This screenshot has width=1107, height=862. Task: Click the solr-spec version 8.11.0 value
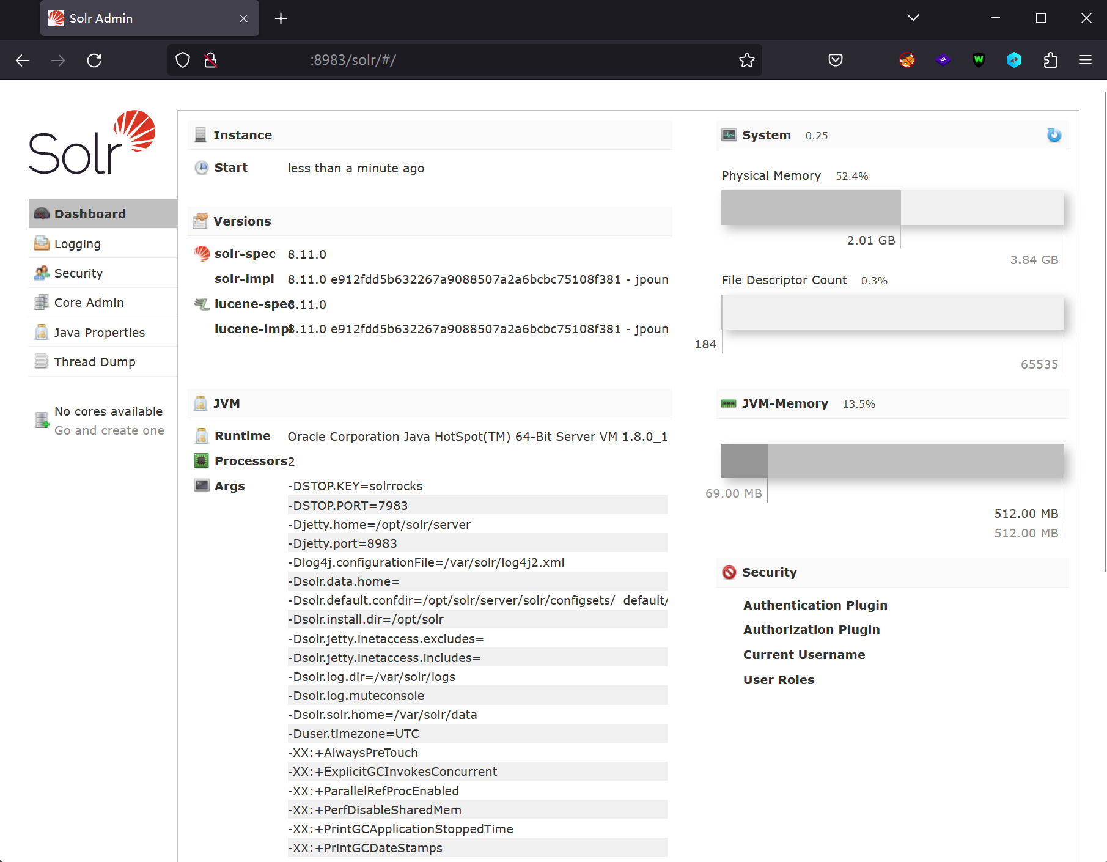pos(307,254)
